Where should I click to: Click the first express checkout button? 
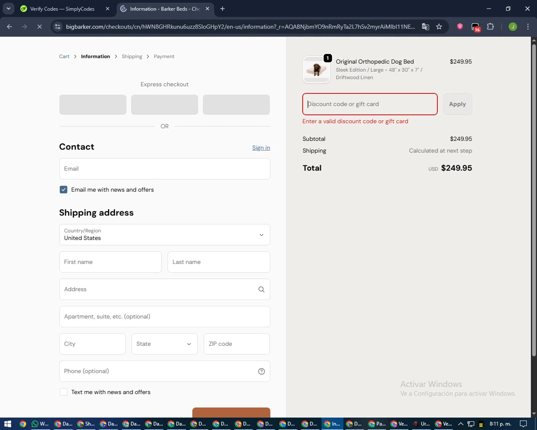(93, 105)
